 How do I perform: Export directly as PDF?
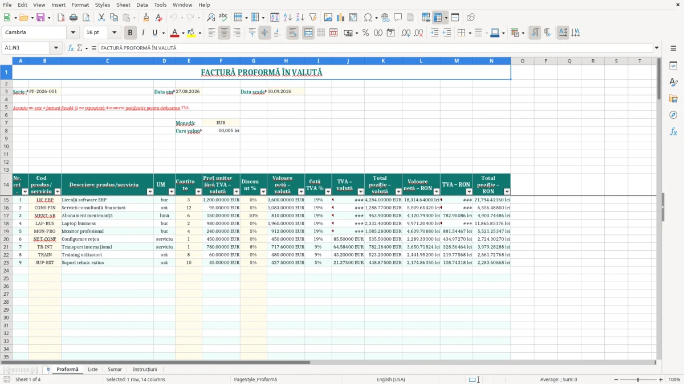61,18
